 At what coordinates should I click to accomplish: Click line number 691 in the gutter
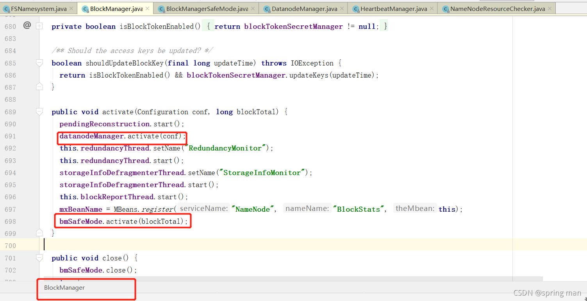pos(10,136)
